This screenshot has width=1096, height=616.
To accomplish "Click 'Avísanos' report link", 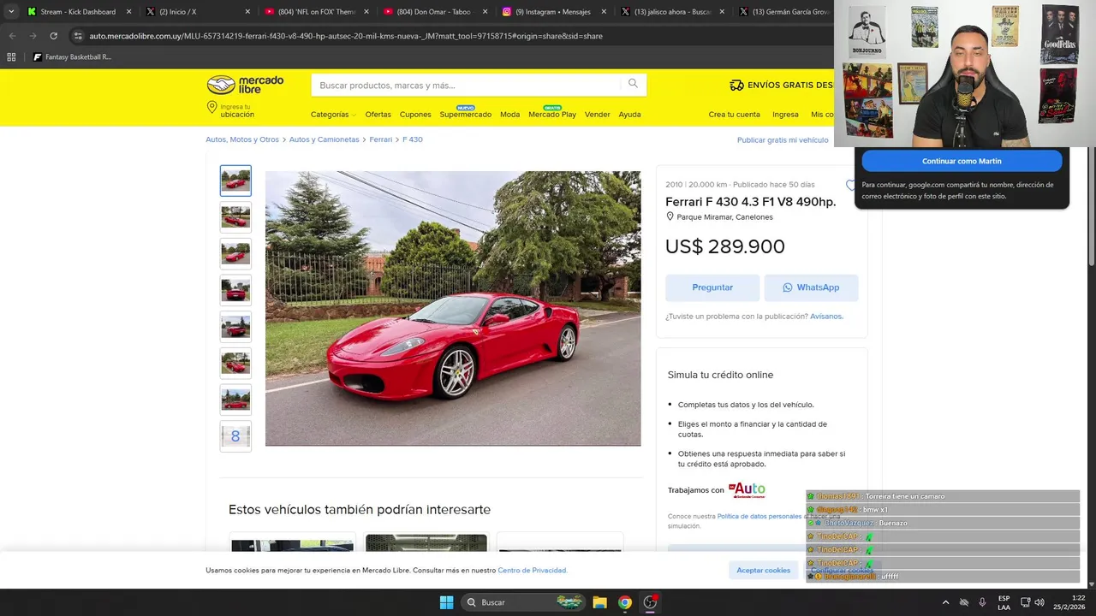I will click(826, 317).
